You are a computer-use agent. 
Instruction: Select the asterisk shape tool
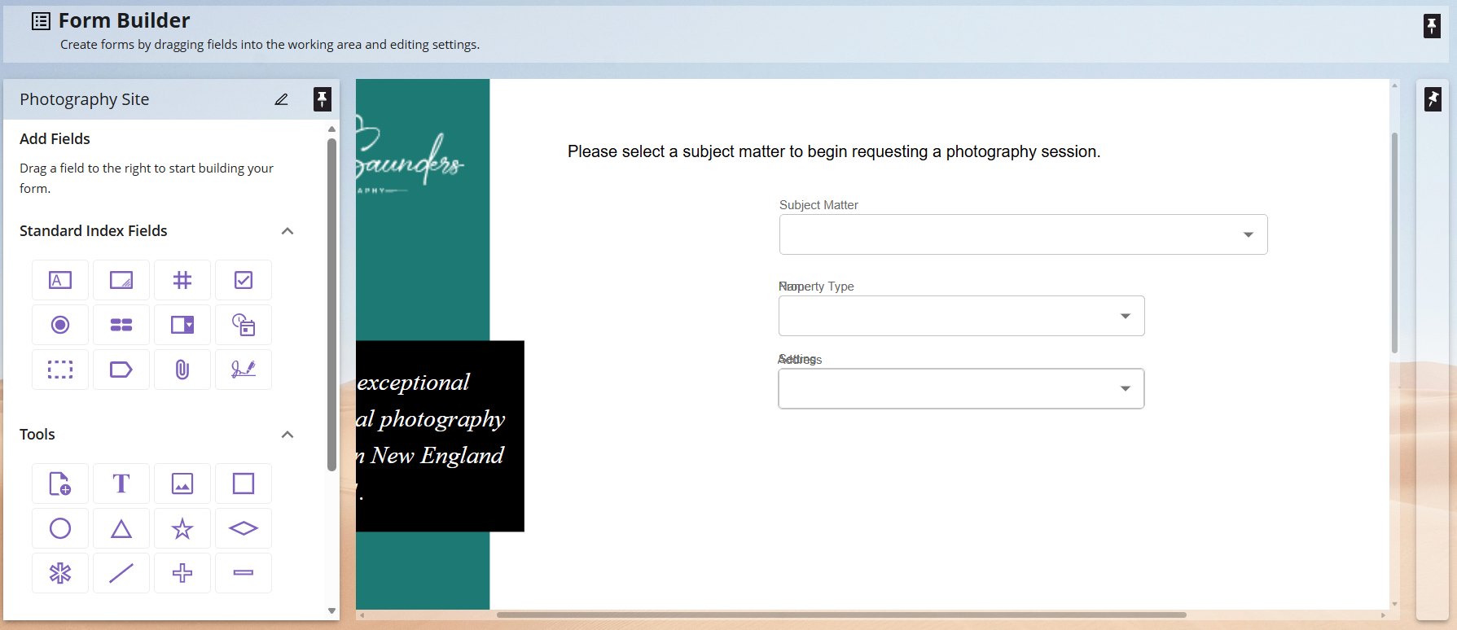[x=60, y=573]
